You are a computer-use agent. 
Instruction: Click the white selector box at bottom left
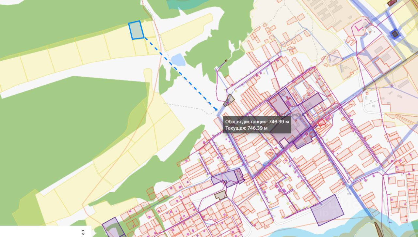pos(46,231)
